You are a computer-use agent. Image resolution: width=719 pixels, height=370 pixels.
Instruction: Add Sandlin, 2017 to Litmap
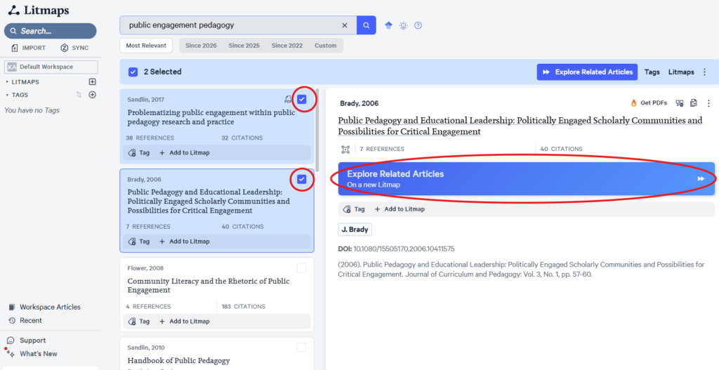click(x=185, y=152)
